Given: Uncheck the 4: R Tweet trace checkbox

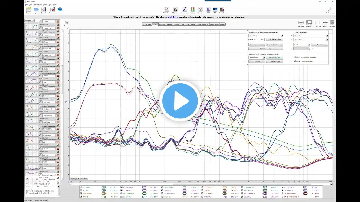Looking at the screenshot, I should pos(202,187).
